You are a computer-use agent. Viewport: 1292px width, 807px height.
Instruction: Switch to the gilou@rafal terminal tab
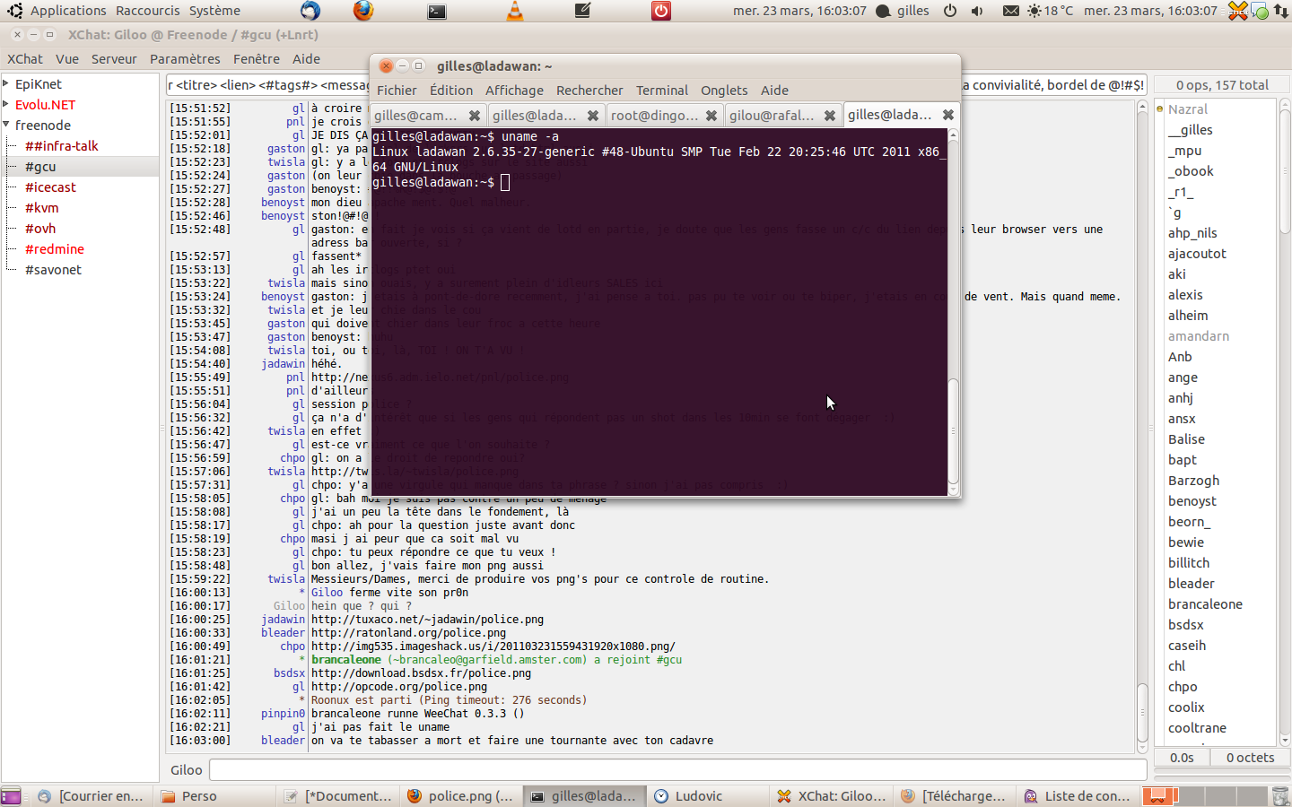[772, 116]
